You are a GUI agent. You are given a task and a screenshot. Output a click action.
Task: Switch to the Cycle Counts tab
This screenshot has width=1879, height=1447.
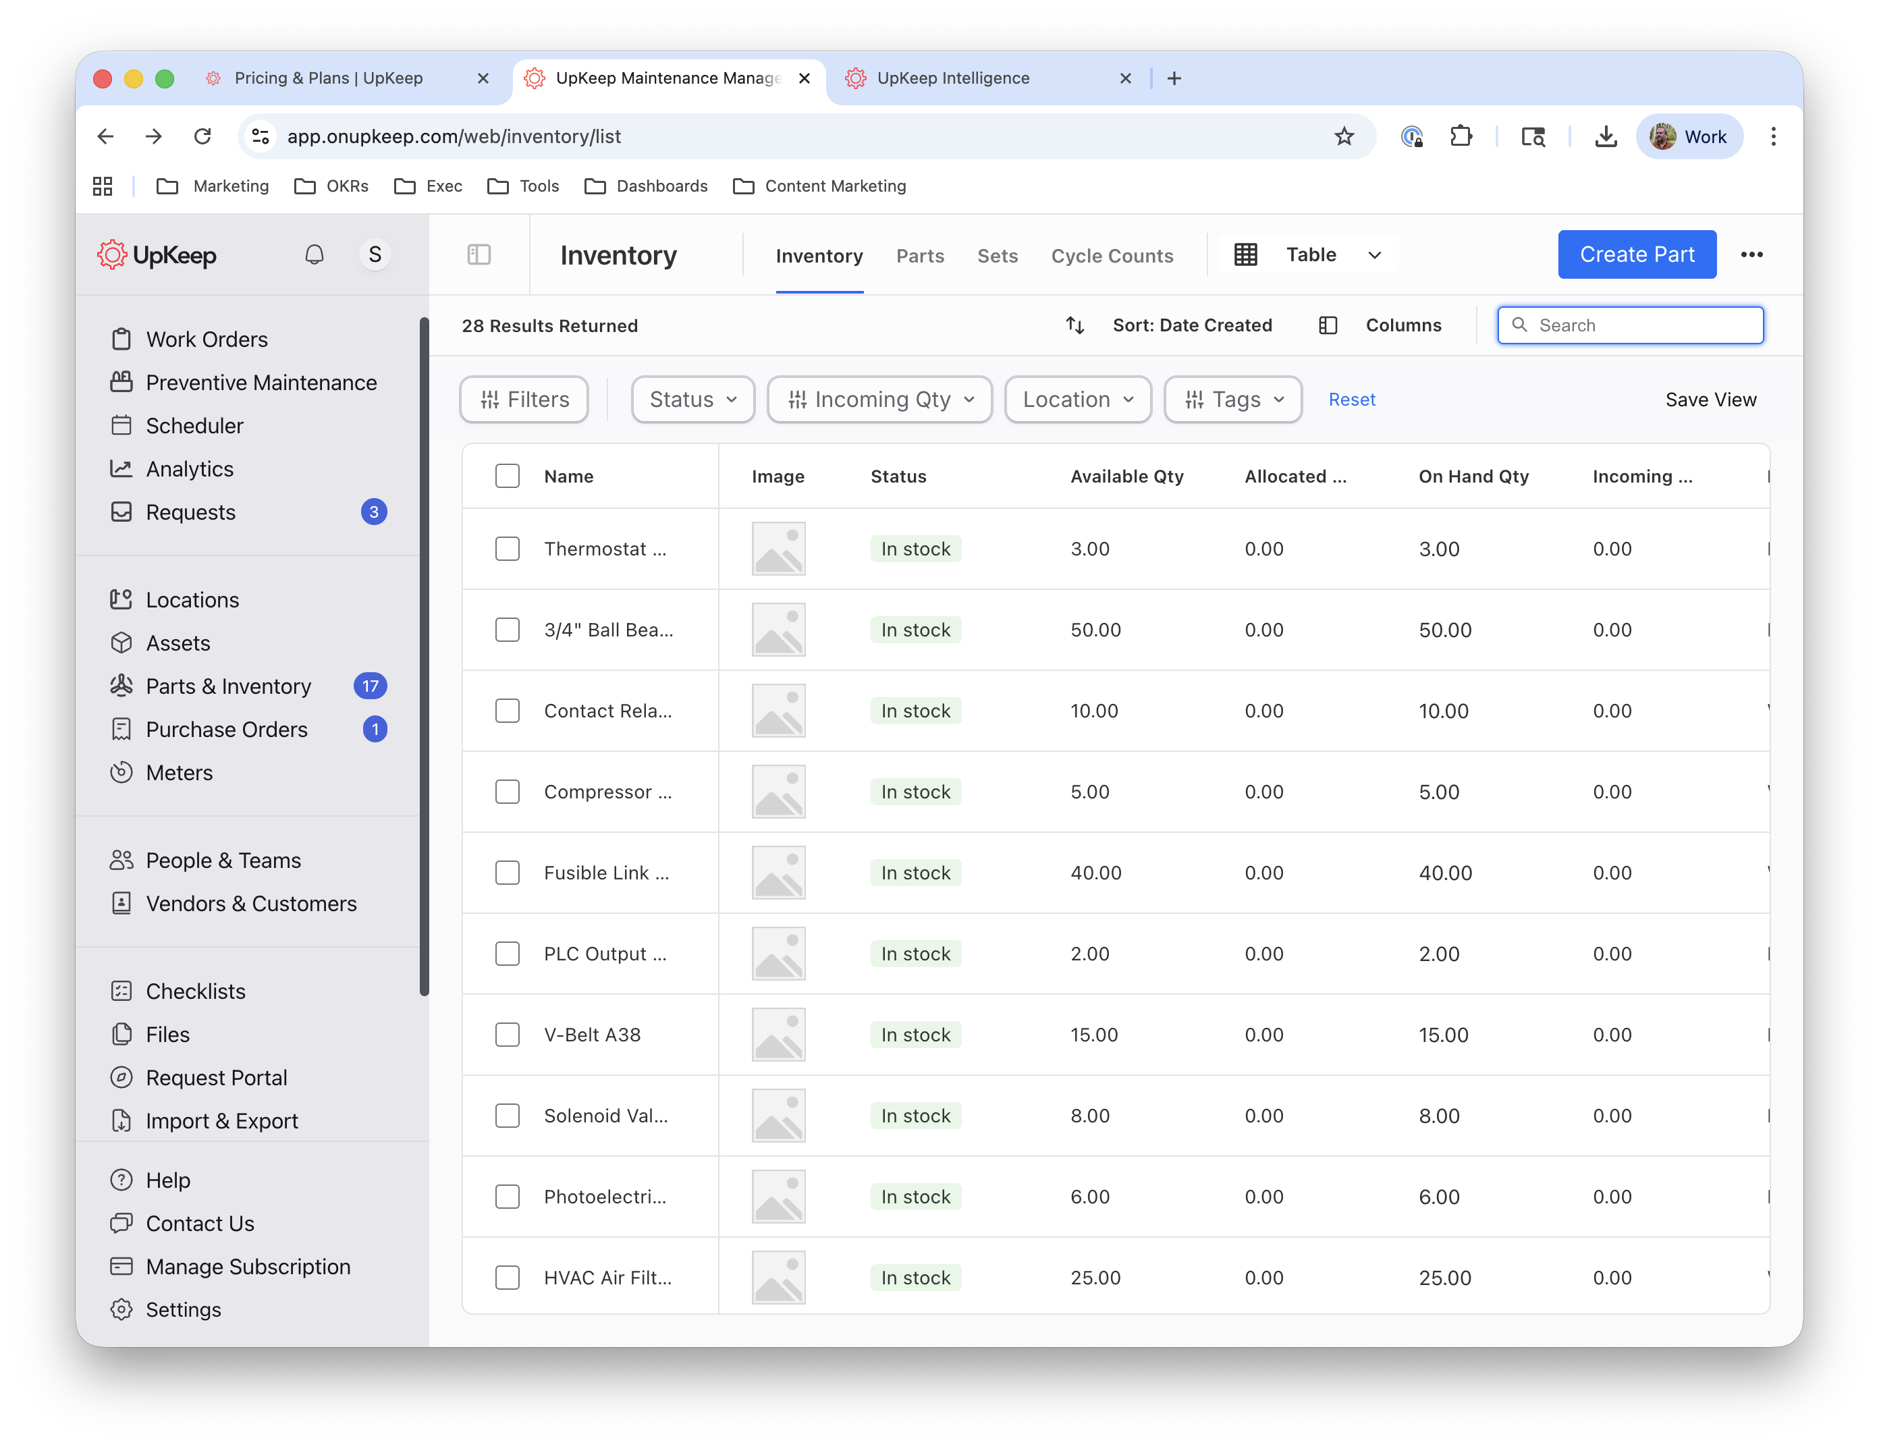point(1112,256)
